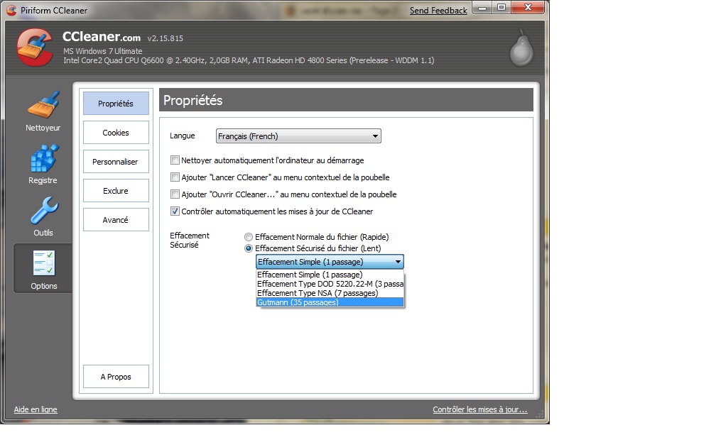Open the Registre registry section
Screen dimensions: 716x447
pos(43,164)
